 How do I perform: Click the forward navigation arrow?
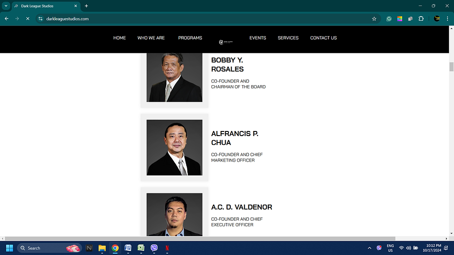pyautogui.click(x=17, y=19)
